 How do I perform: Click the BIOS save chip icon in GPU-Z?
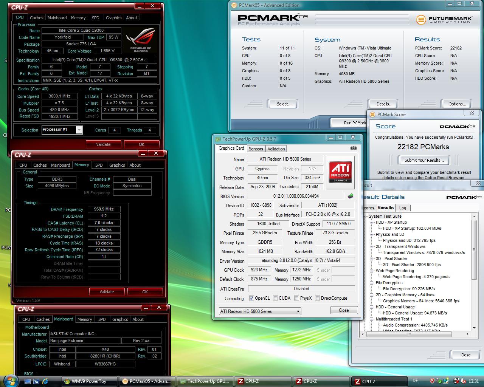tap(351, 196)
